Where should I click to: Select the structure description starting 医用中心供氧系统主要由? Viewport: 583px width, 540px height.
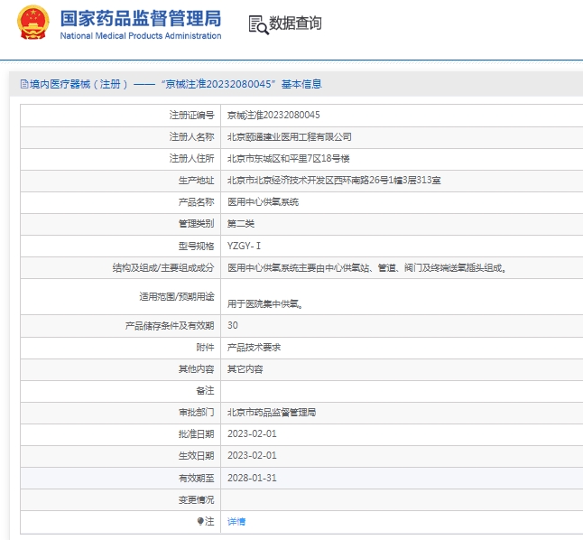point(366,267)
